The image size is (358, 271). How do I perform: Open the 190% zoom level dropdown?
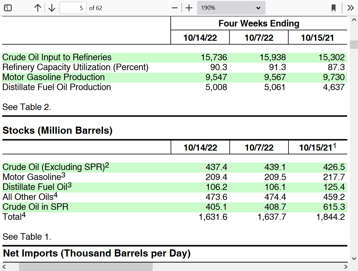tap(231, 8)
